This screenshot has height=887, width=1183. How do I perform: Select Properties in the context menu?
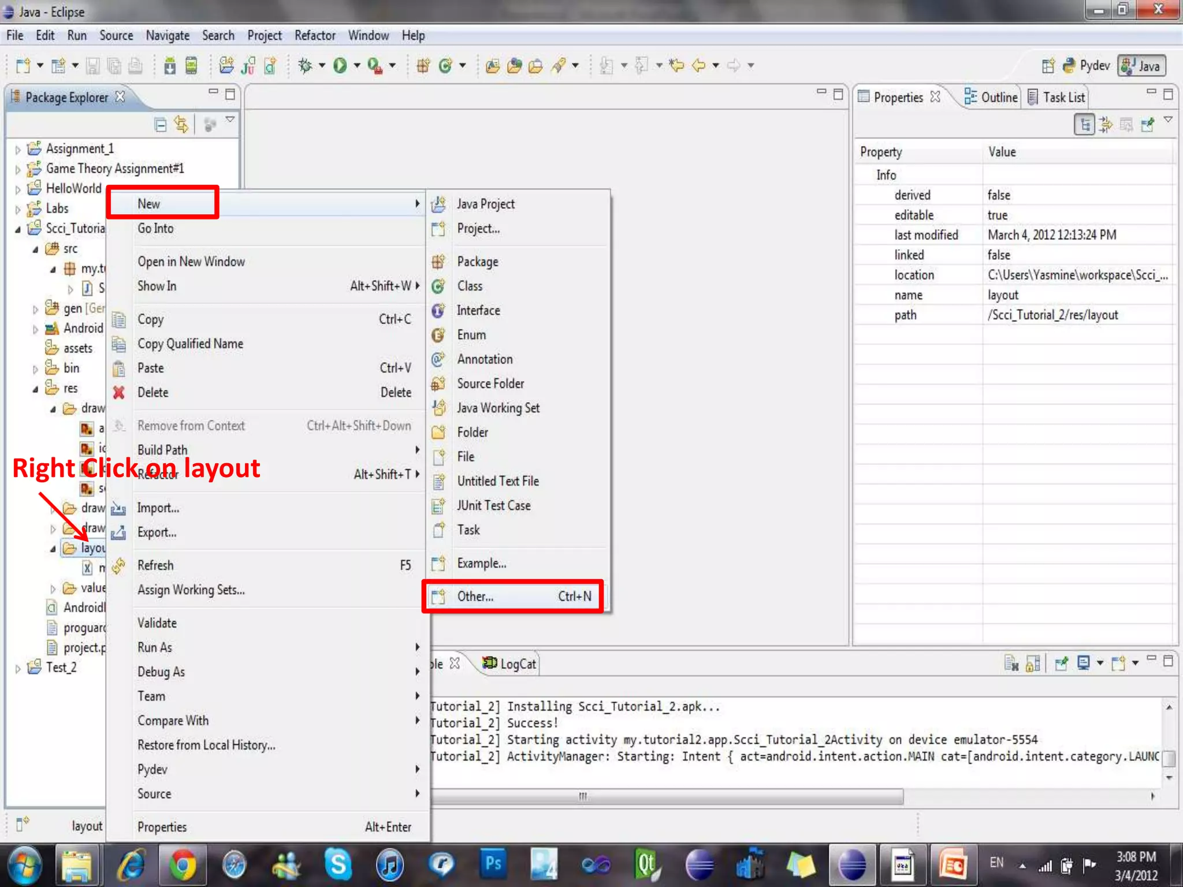pos(266,827)
